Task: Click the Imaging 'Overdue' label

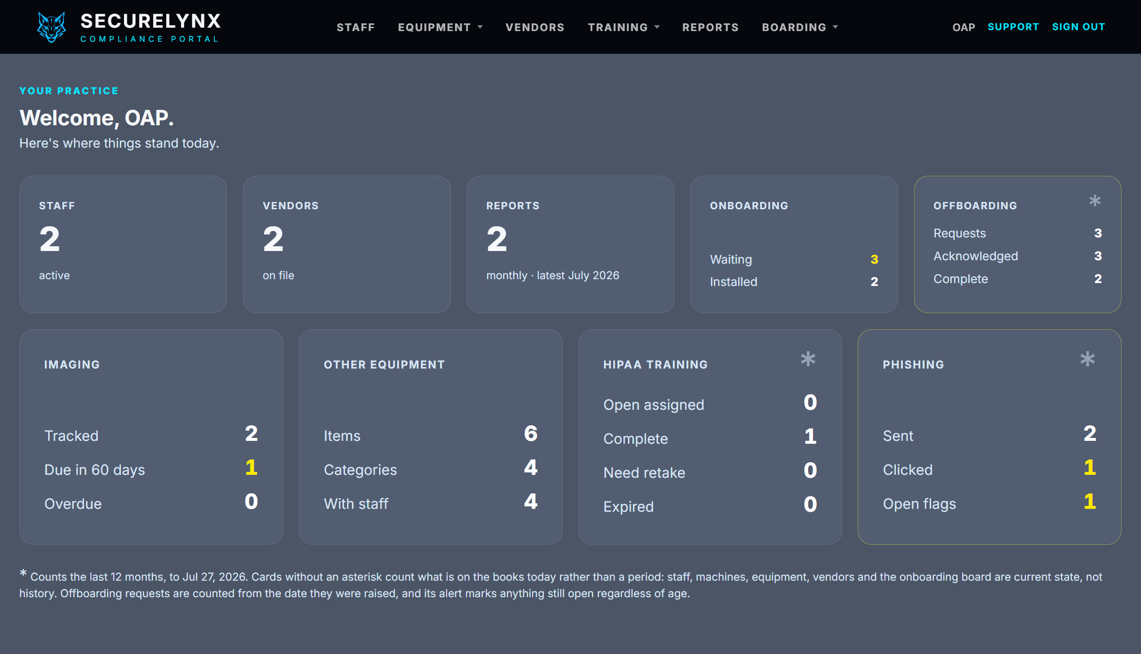Action: pyautogui.click(x=73, y=503)
